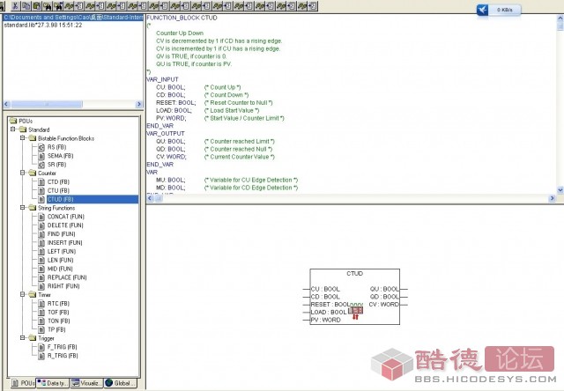Select the RS (FB) block icon
Image resolution: width=564 pixels, height=391 pixels.
click(41, 147)
